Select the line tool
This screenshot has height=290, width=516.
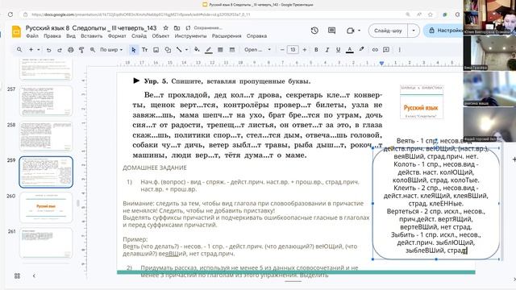179,50
